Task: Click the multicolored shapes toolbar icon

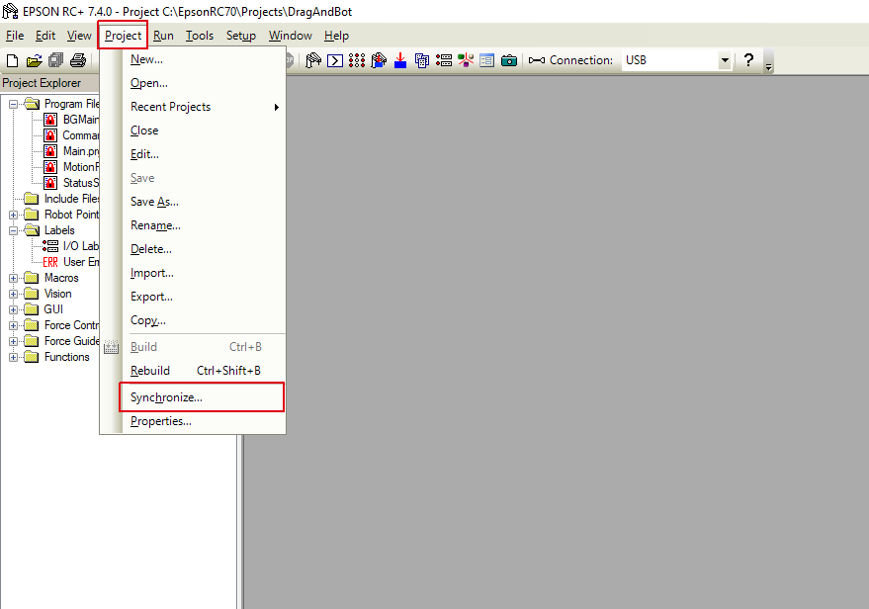Action: 466,60
